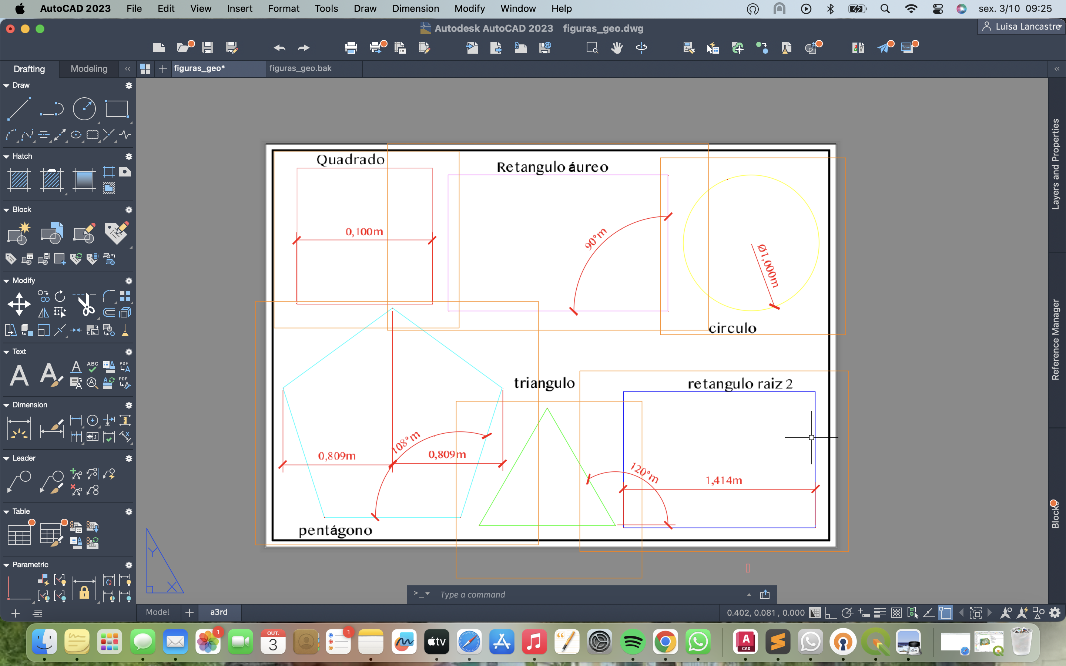Screen dimensions: 1066x666
Task: Select the Line tool in Draw panel
Action: click(19, 108)
